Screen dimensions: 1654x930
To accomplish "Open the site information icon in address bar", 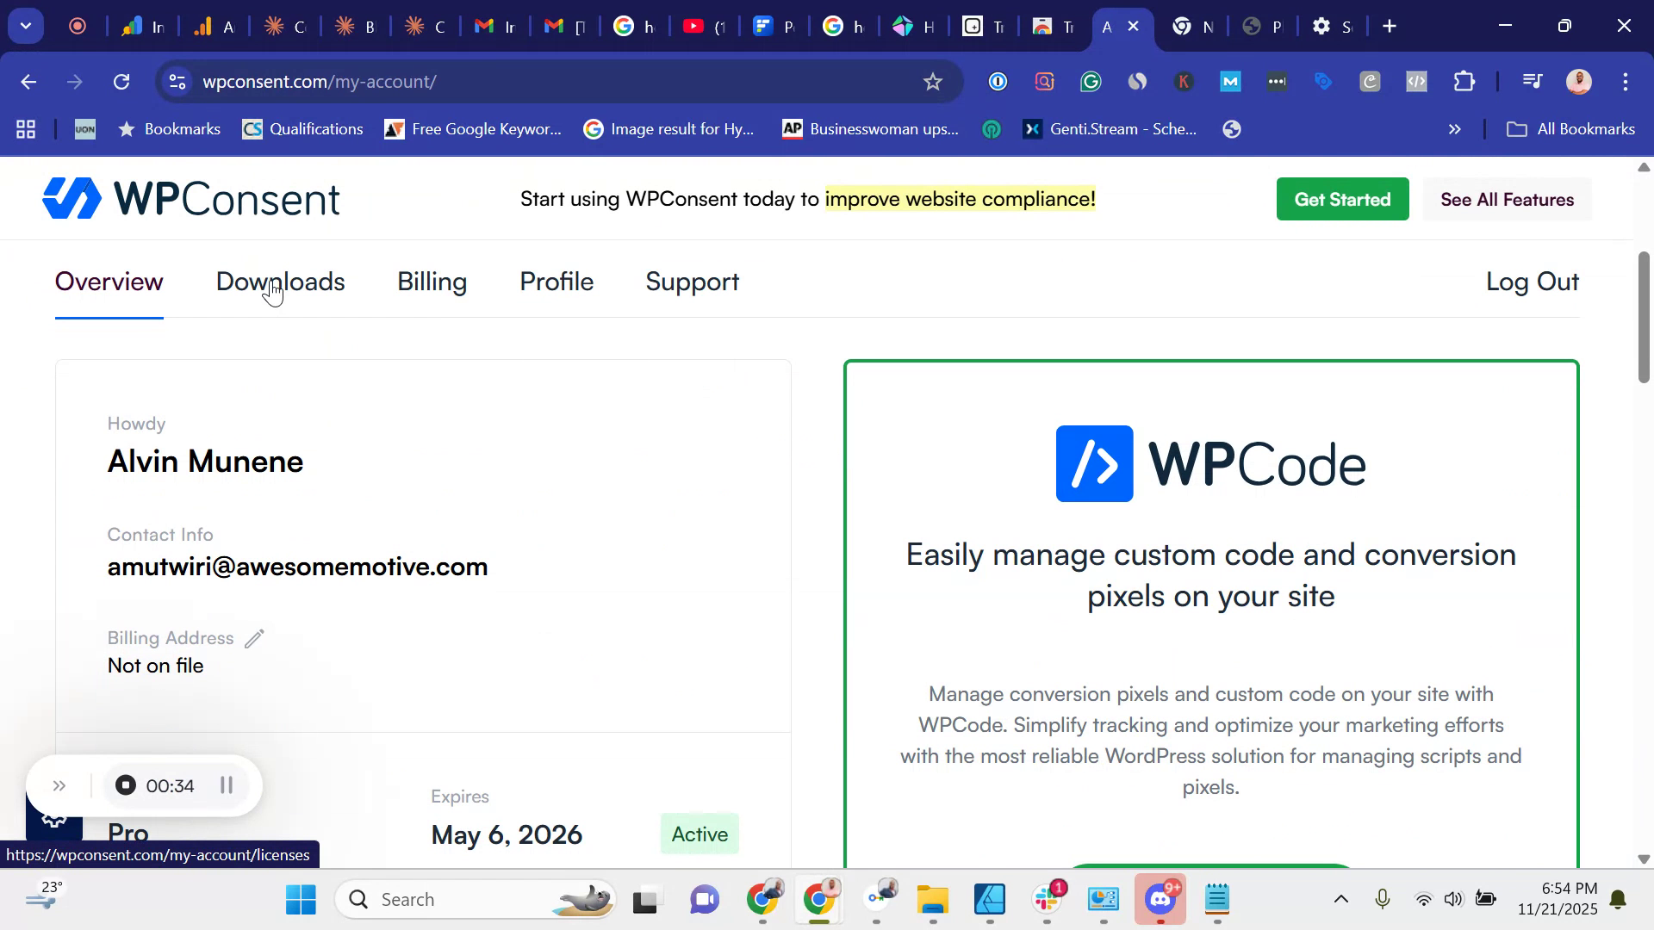I will [x=177, y=82].
